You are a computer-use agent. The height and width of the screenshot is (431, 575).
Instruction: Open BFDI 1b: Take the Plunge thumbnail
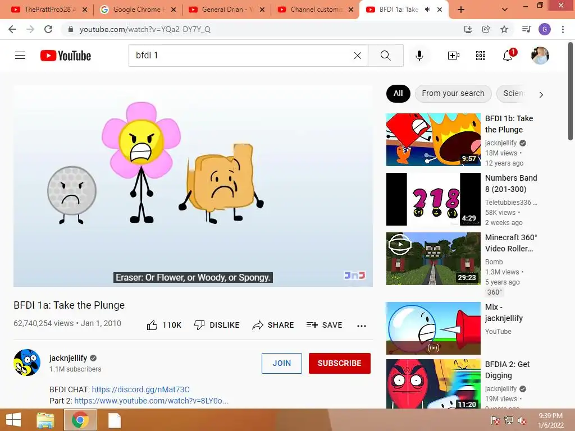coord(433,139)
